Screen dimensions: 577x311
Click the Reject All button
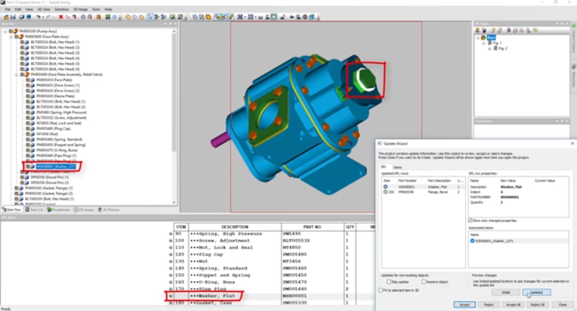pyautogui.click(x=537, y=305)
